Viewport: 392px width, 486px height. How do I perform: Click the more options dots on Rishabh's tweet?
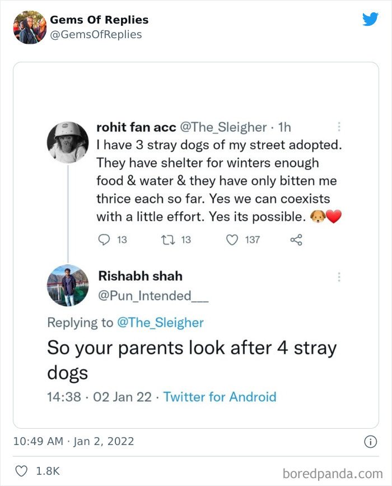tap(339, 277)
